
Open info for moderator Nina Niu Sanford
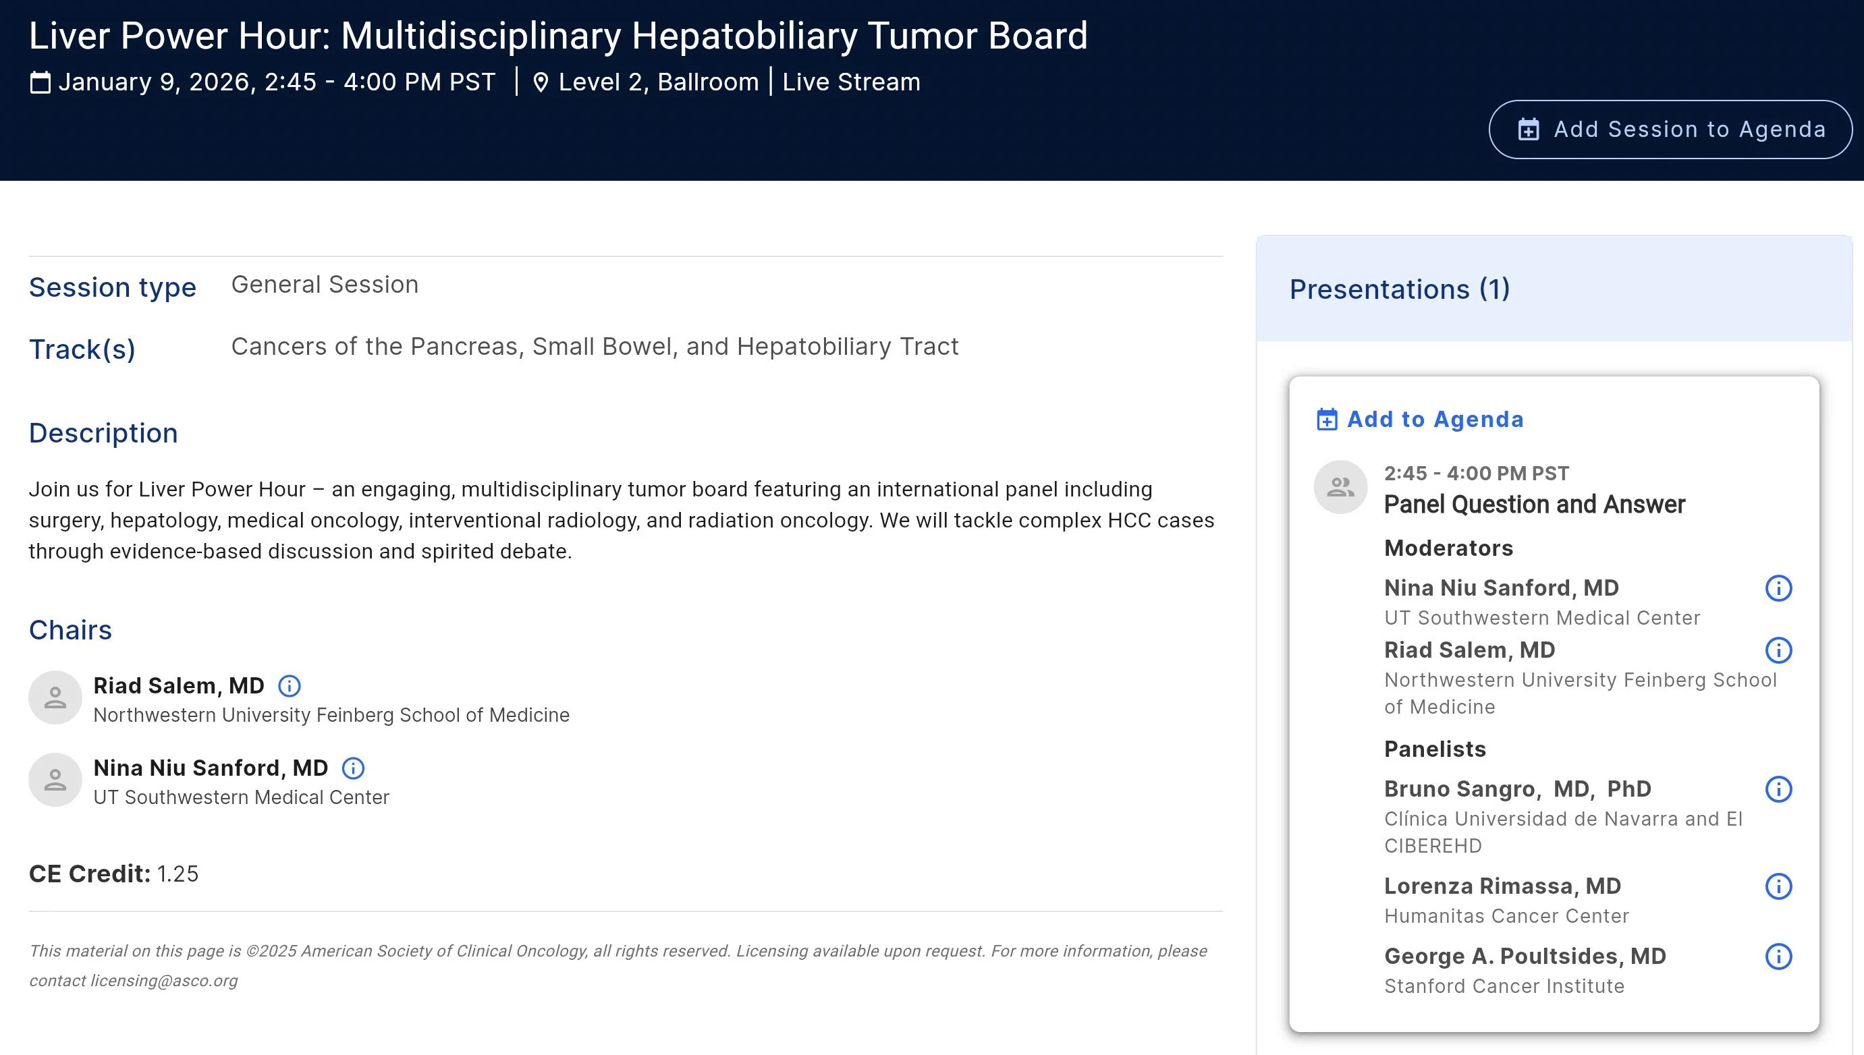1778,588
